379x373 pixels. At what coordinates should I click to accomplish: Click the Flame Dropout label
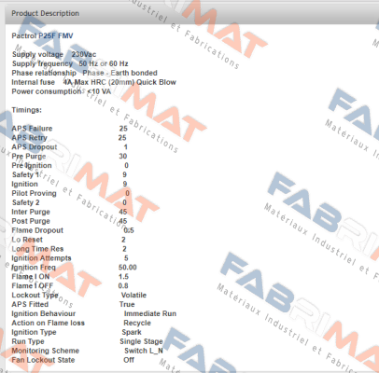tap(37, 230)
